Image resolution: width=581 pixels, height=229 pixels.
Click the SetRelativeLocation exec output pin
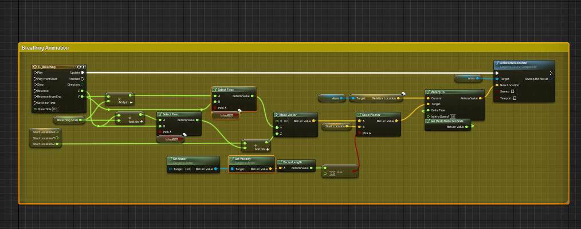click(551, 73)
